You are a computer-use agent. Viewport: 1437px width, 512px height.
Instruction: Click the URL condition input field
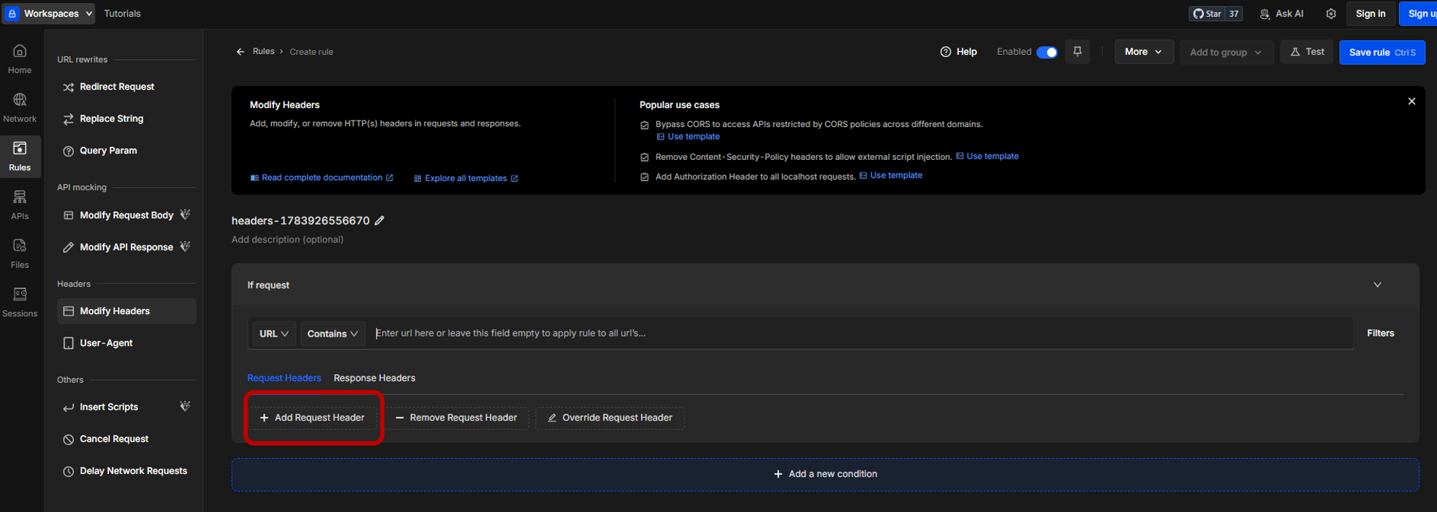point(861,333)
